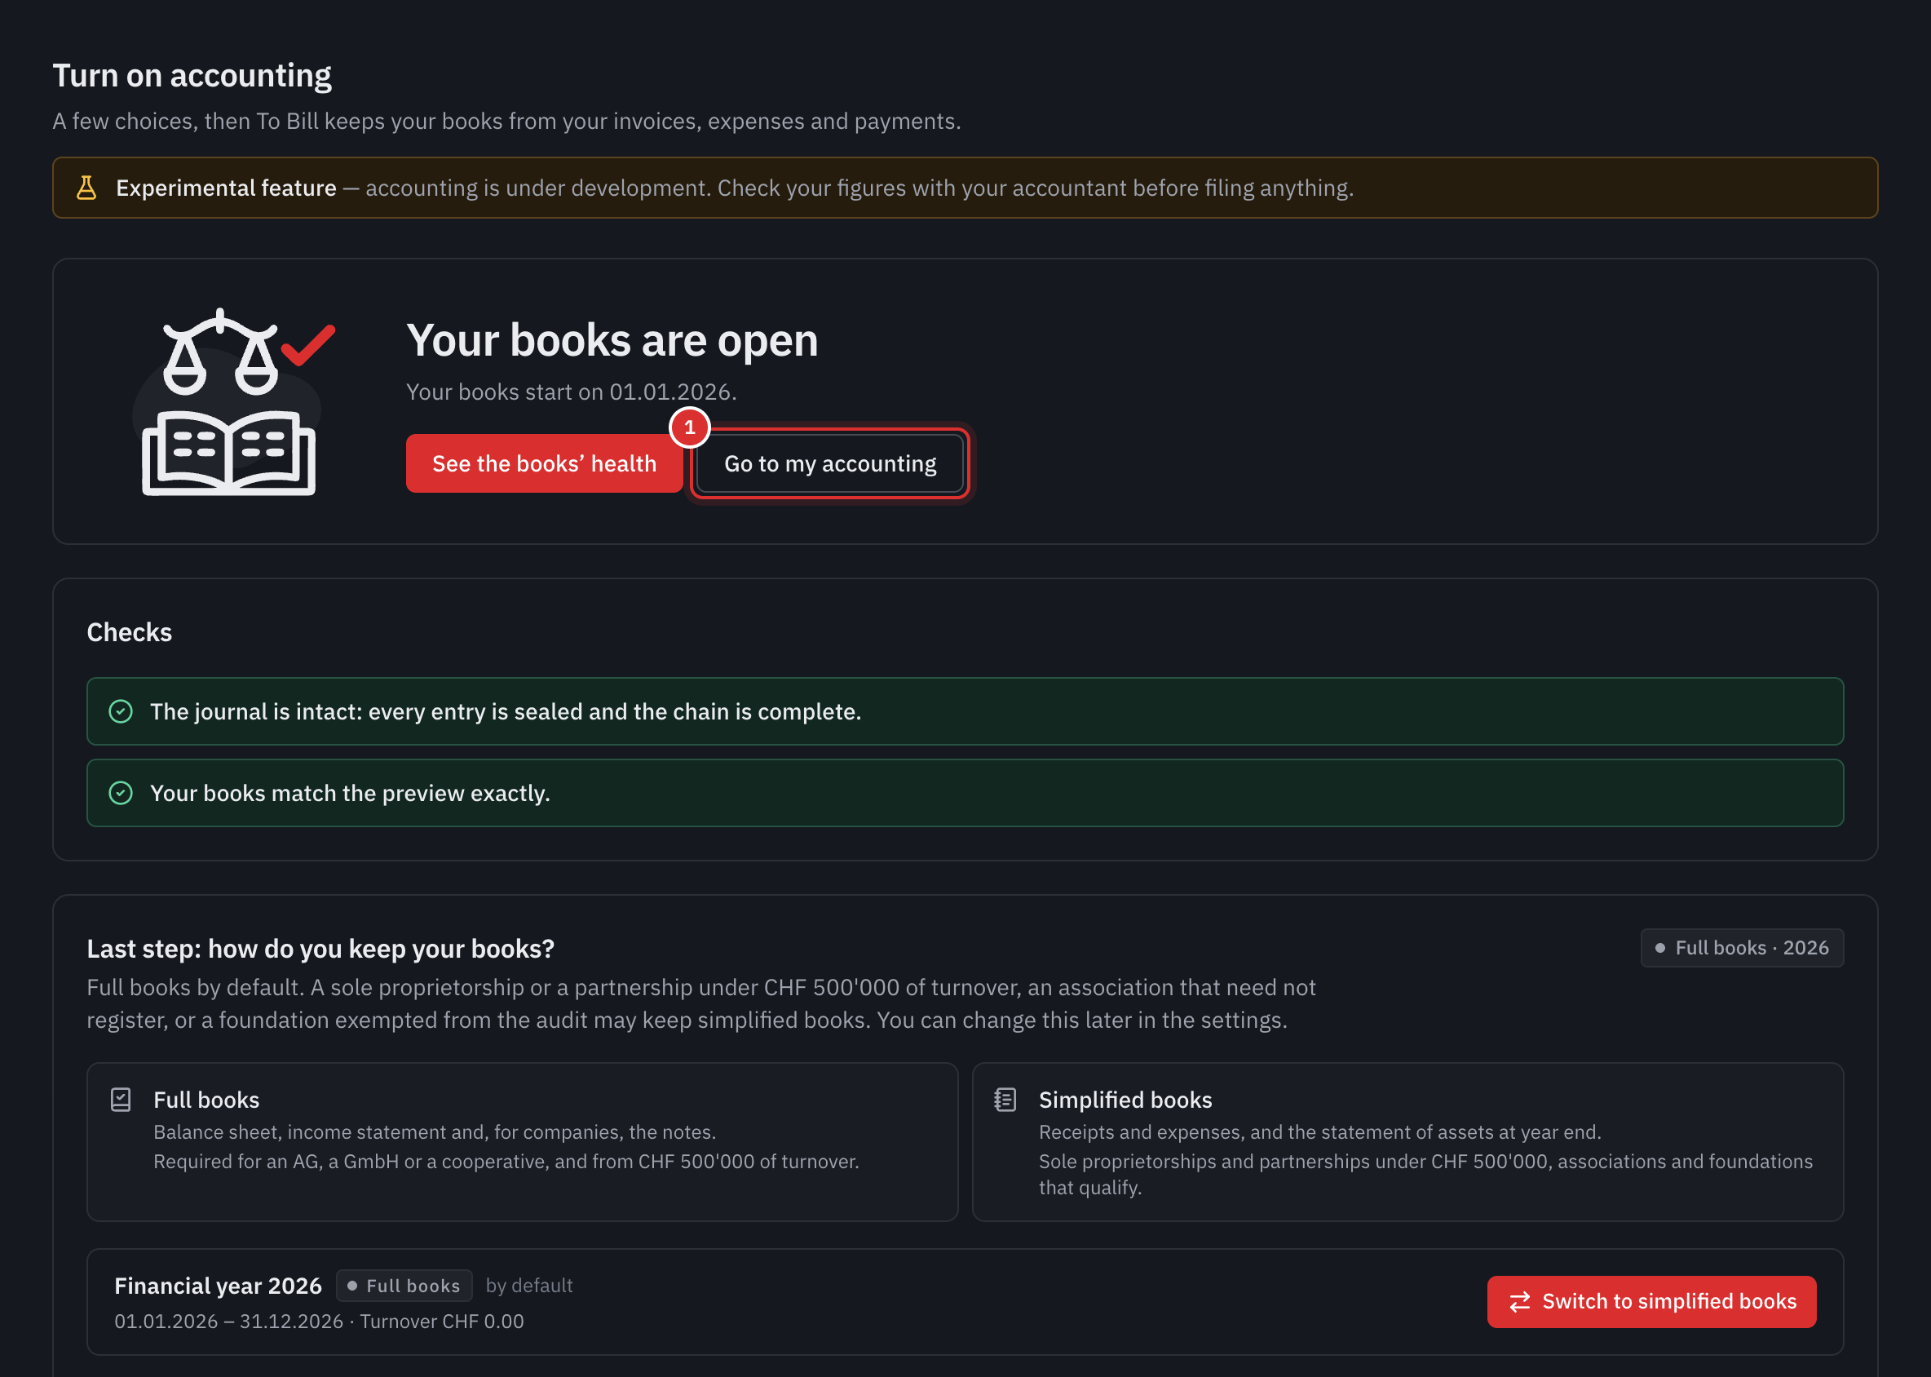This screenshot has width=1931, height=1377.
Task: Click the "Your books are open" headline
Action: pos(612,340)
